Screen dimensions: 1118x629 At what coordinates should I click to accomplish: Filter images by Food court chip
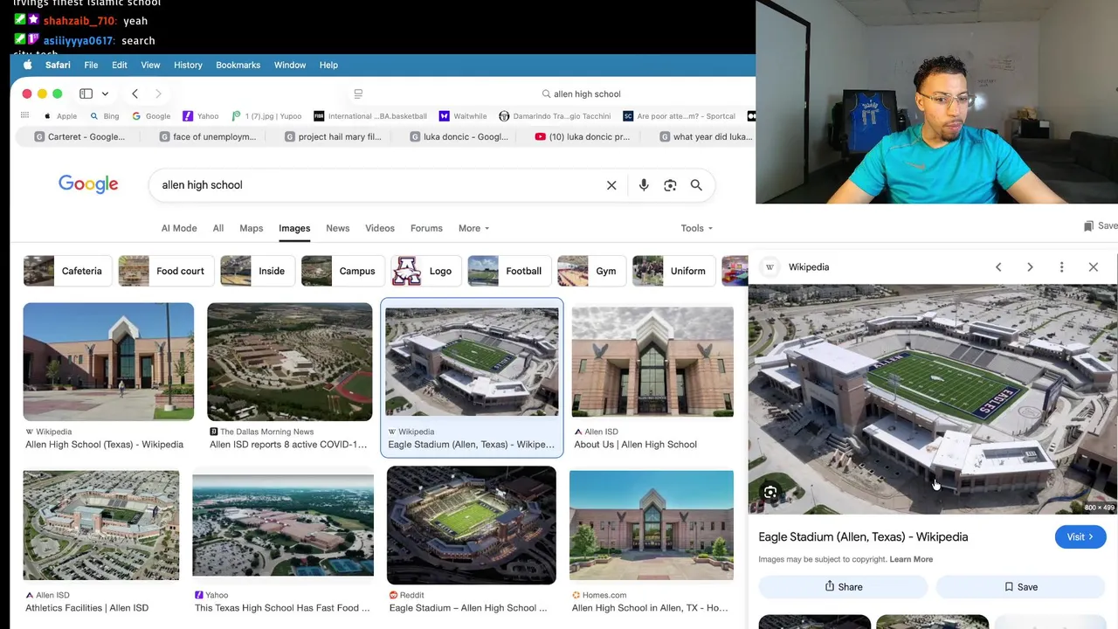[x=165, y=271]
